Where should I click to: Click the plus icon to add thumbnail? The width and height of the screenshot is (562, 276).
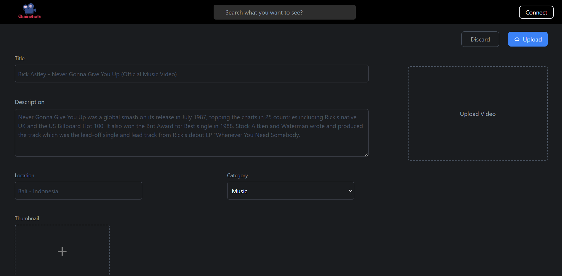(62, 251)
